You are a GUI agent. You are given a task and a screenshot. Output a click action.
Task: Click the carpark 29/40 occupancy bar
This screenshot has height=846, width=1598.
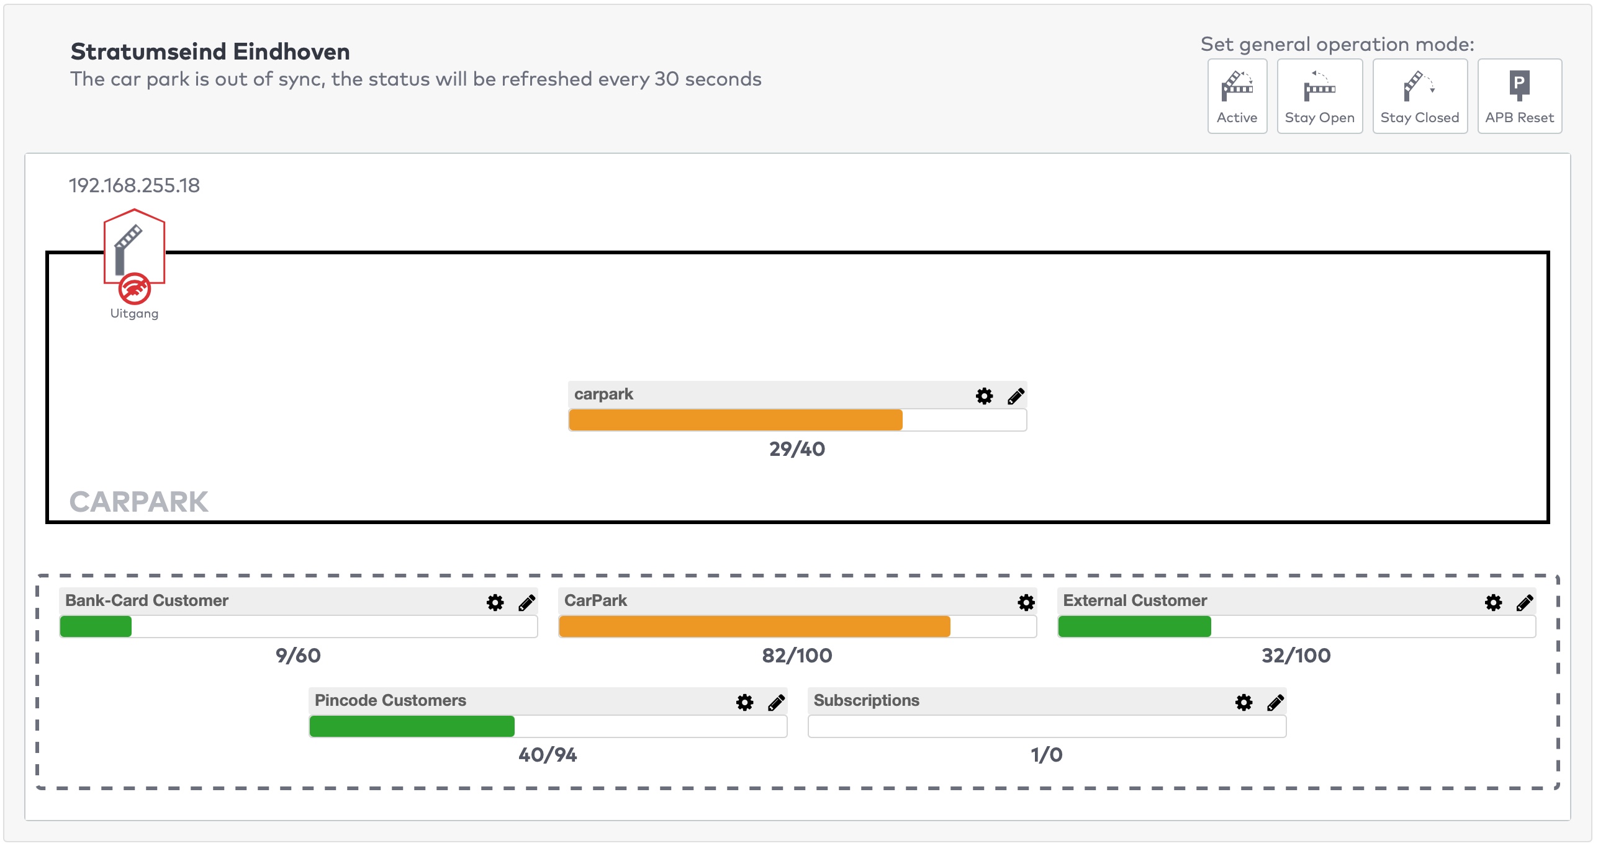coord(797,420)
